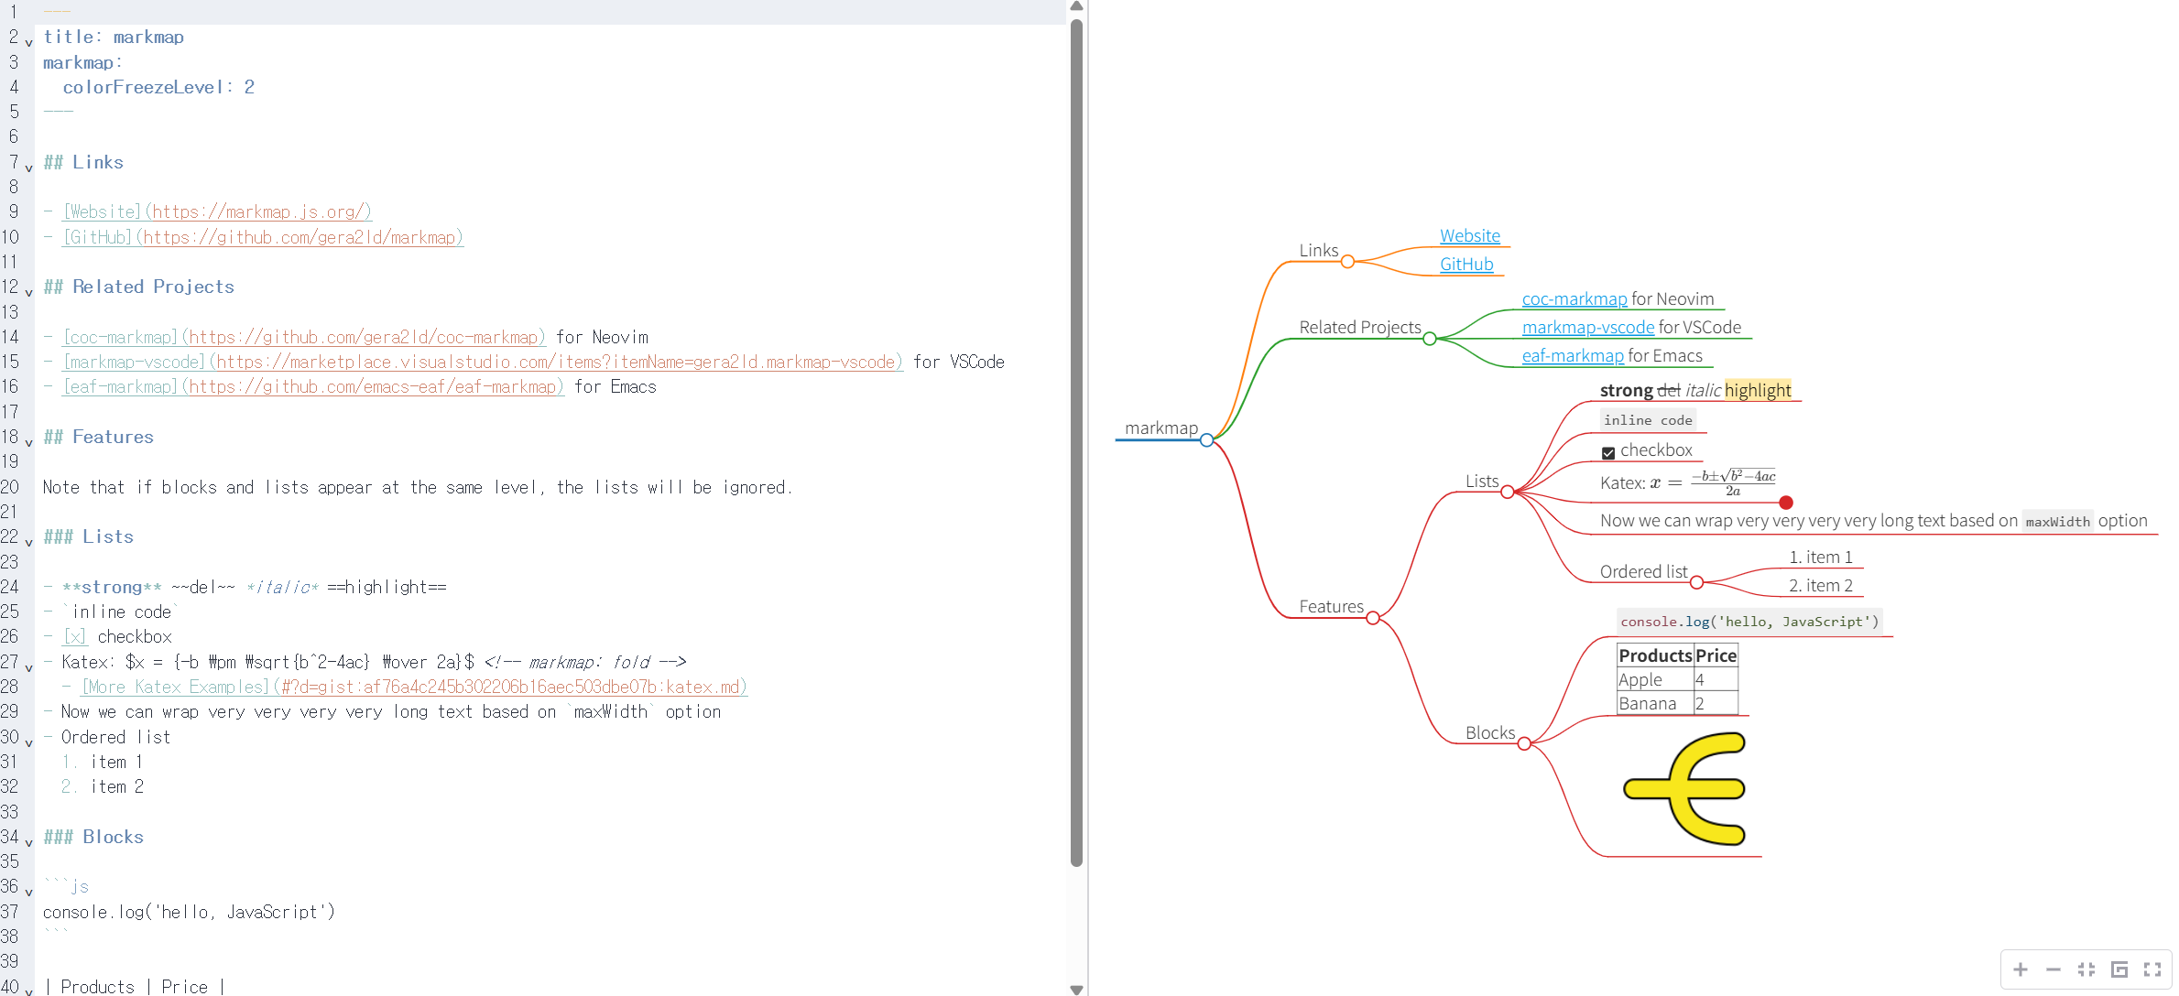Click the console.log line in editor
Screen dimensions: 2179x996
190,912
